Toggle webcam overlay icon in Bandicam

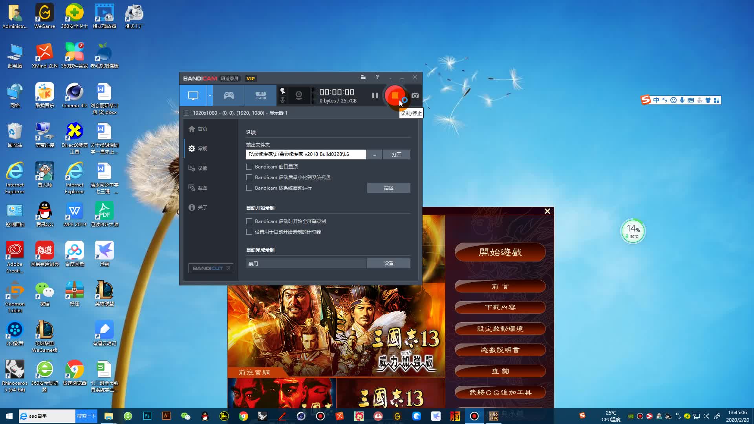point(299,95)
